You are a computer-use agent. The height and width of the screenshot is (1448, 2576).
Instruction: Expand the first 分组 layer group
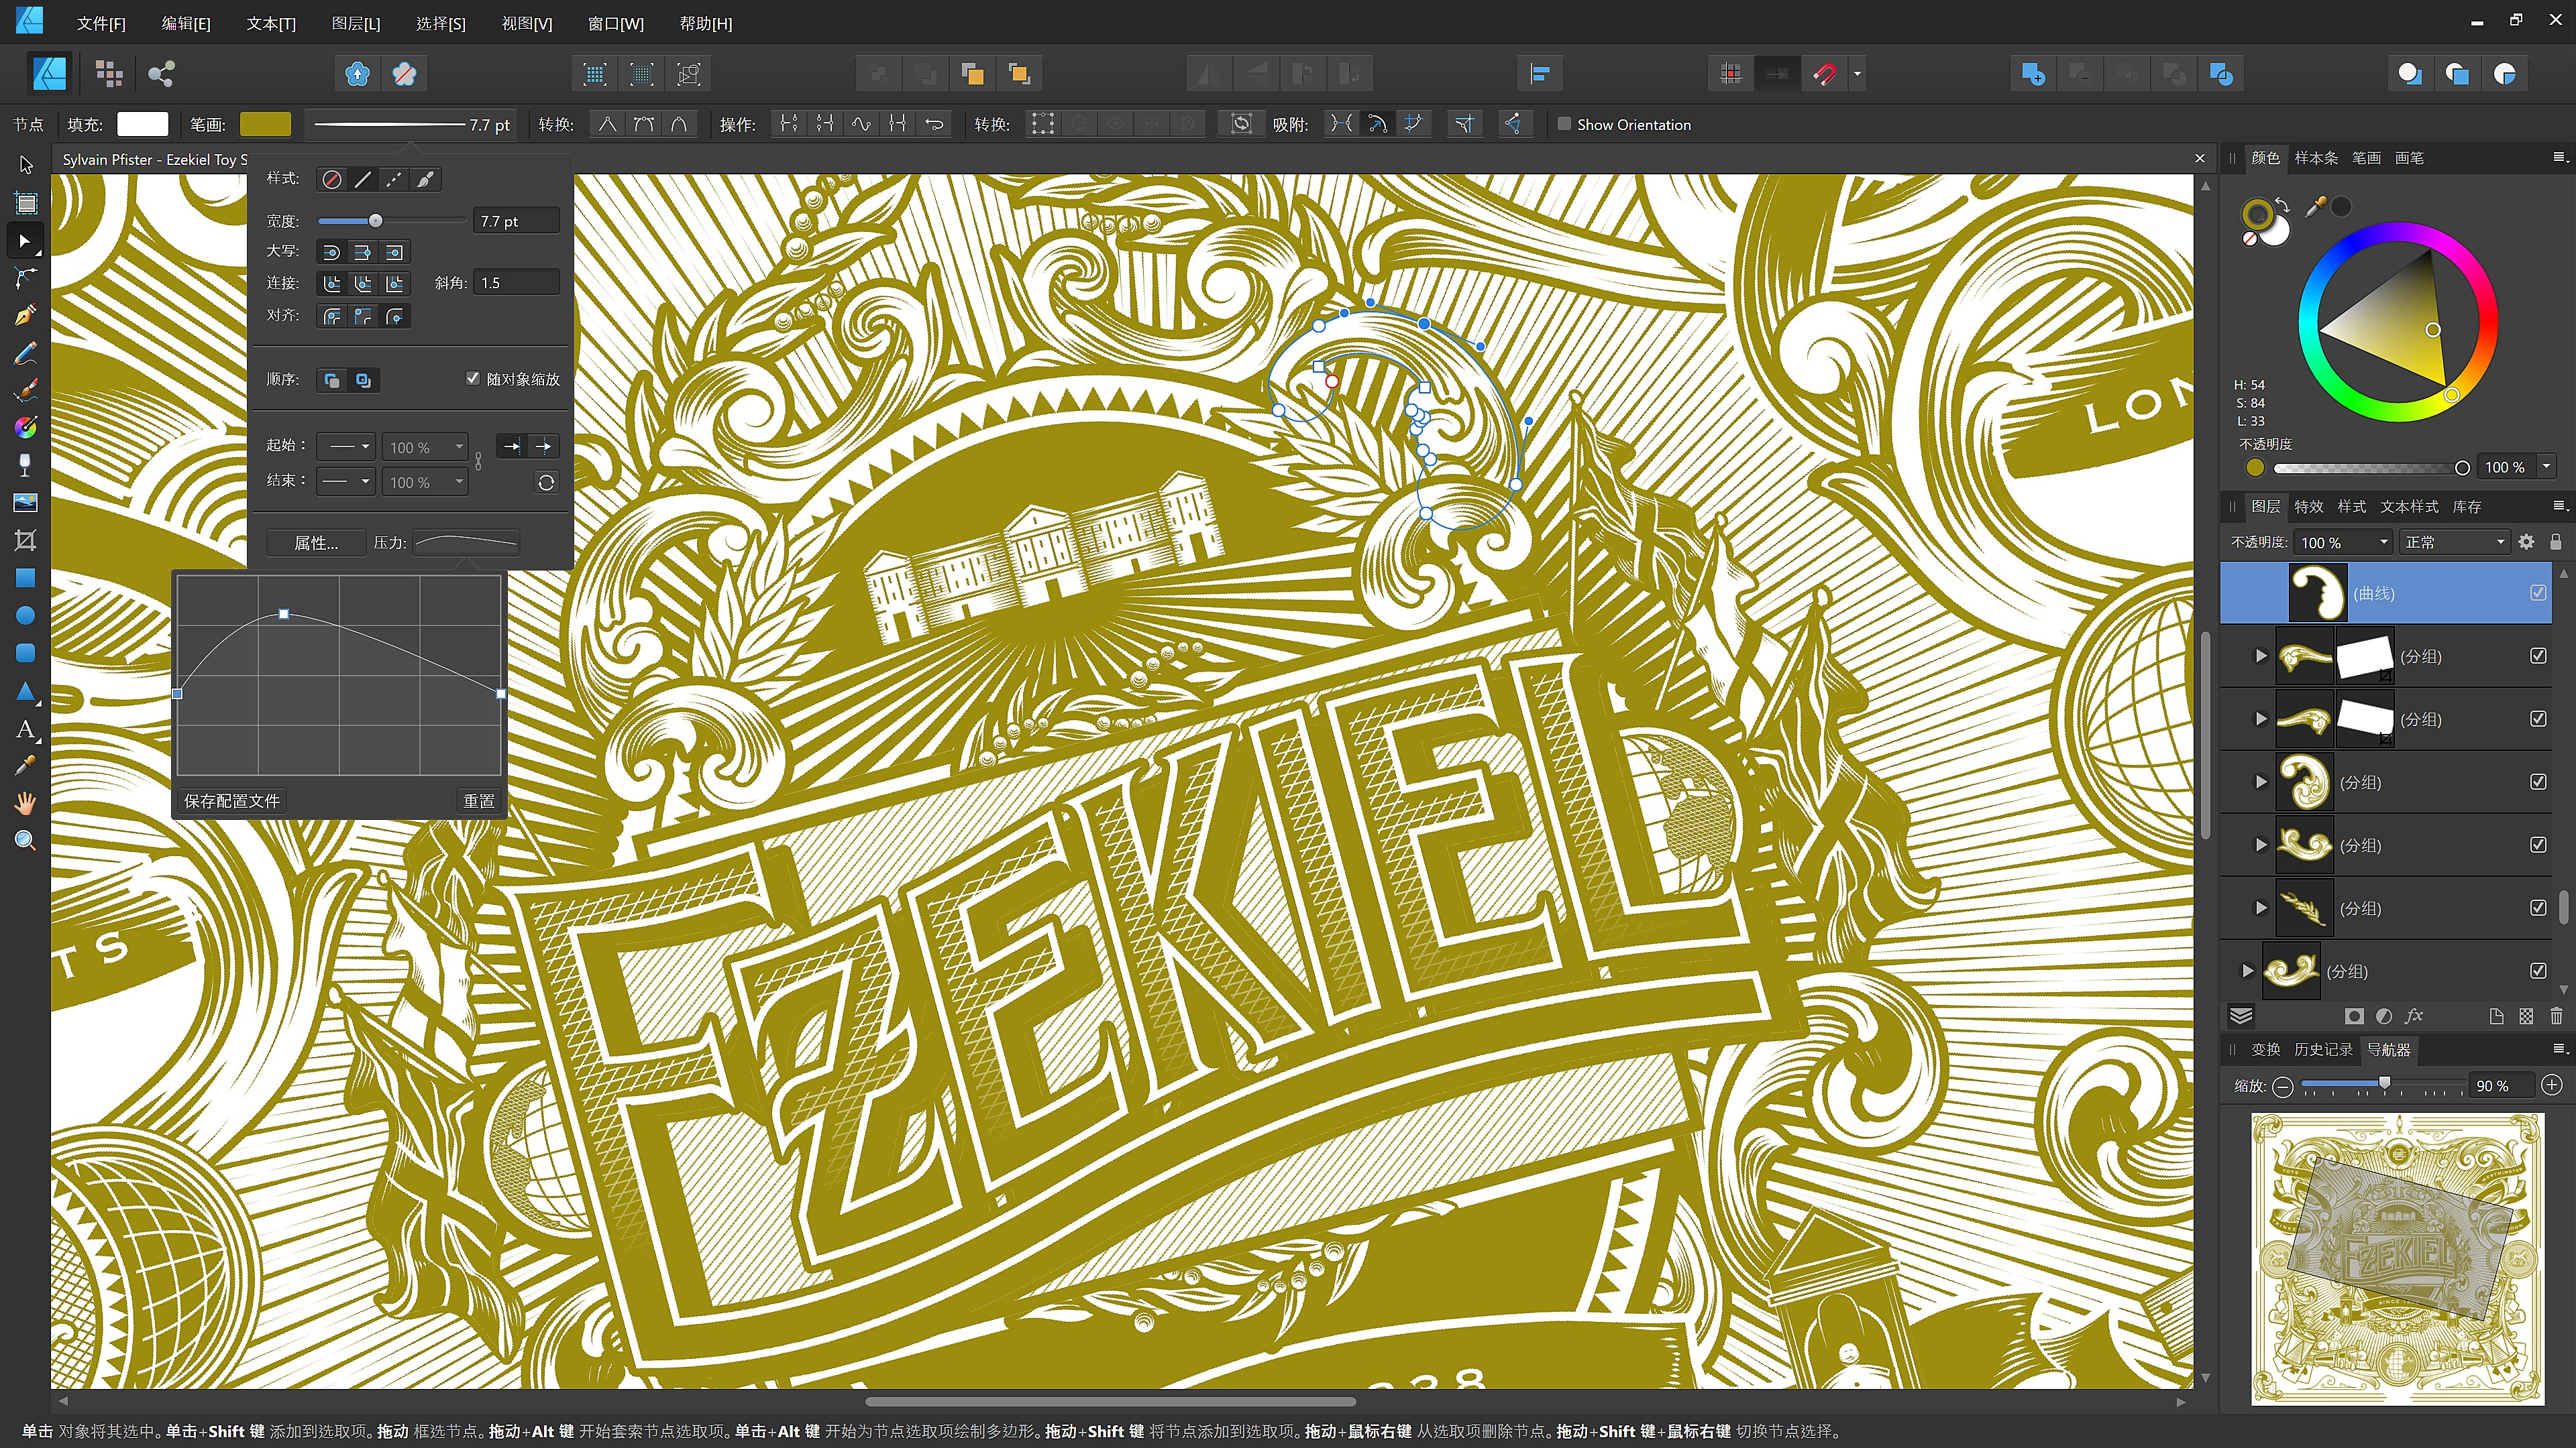(x=2260, y=656)
